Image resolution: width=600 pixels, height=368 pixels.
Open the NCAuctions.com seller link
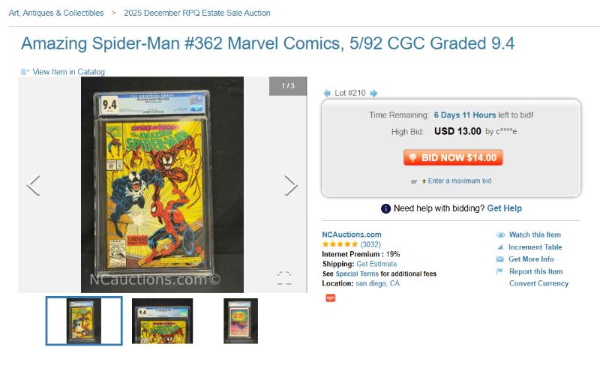pos(351,235)
